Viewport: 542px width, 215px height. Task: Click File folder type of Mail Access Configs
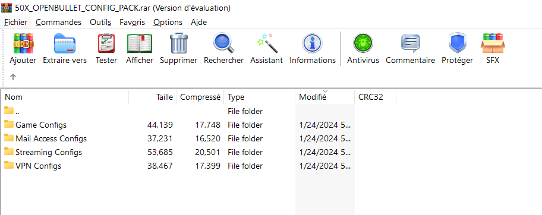pyautogui.click(x=245, y=138)
